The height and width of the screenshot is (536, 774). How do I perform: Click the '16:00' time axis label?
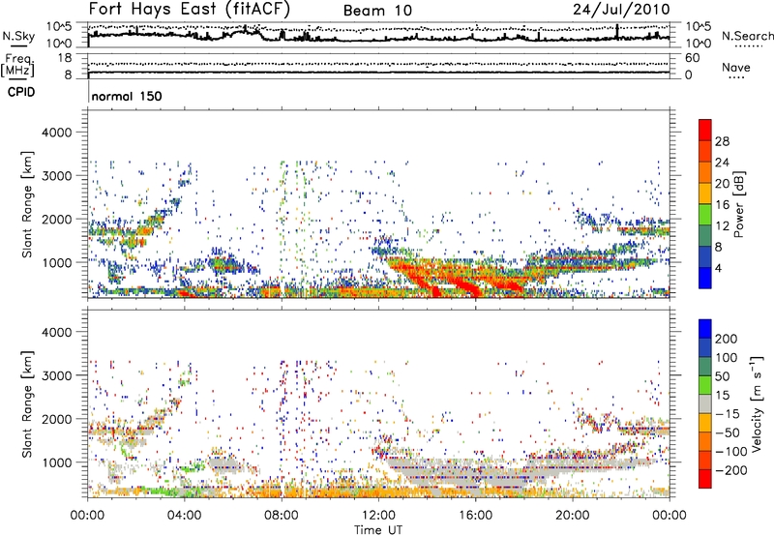pyautogui.click(x=475, y=516)
